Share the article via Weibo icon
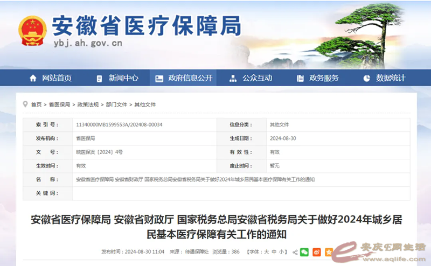Screen dimensions: 431x266 pos(316,252)
